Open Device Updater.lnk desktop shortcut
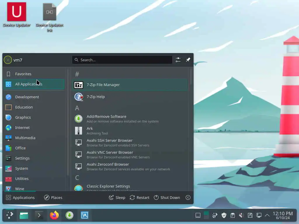This screenshot has width=299, height=224. pyautogui.click(x=50, y=17)
